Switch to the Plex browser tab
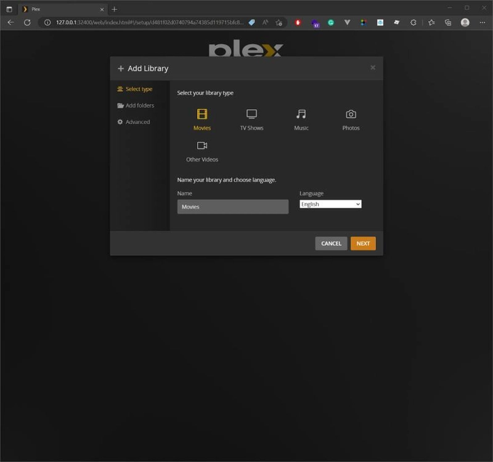This screenshot has width=493, height=462. coord(63,9)
